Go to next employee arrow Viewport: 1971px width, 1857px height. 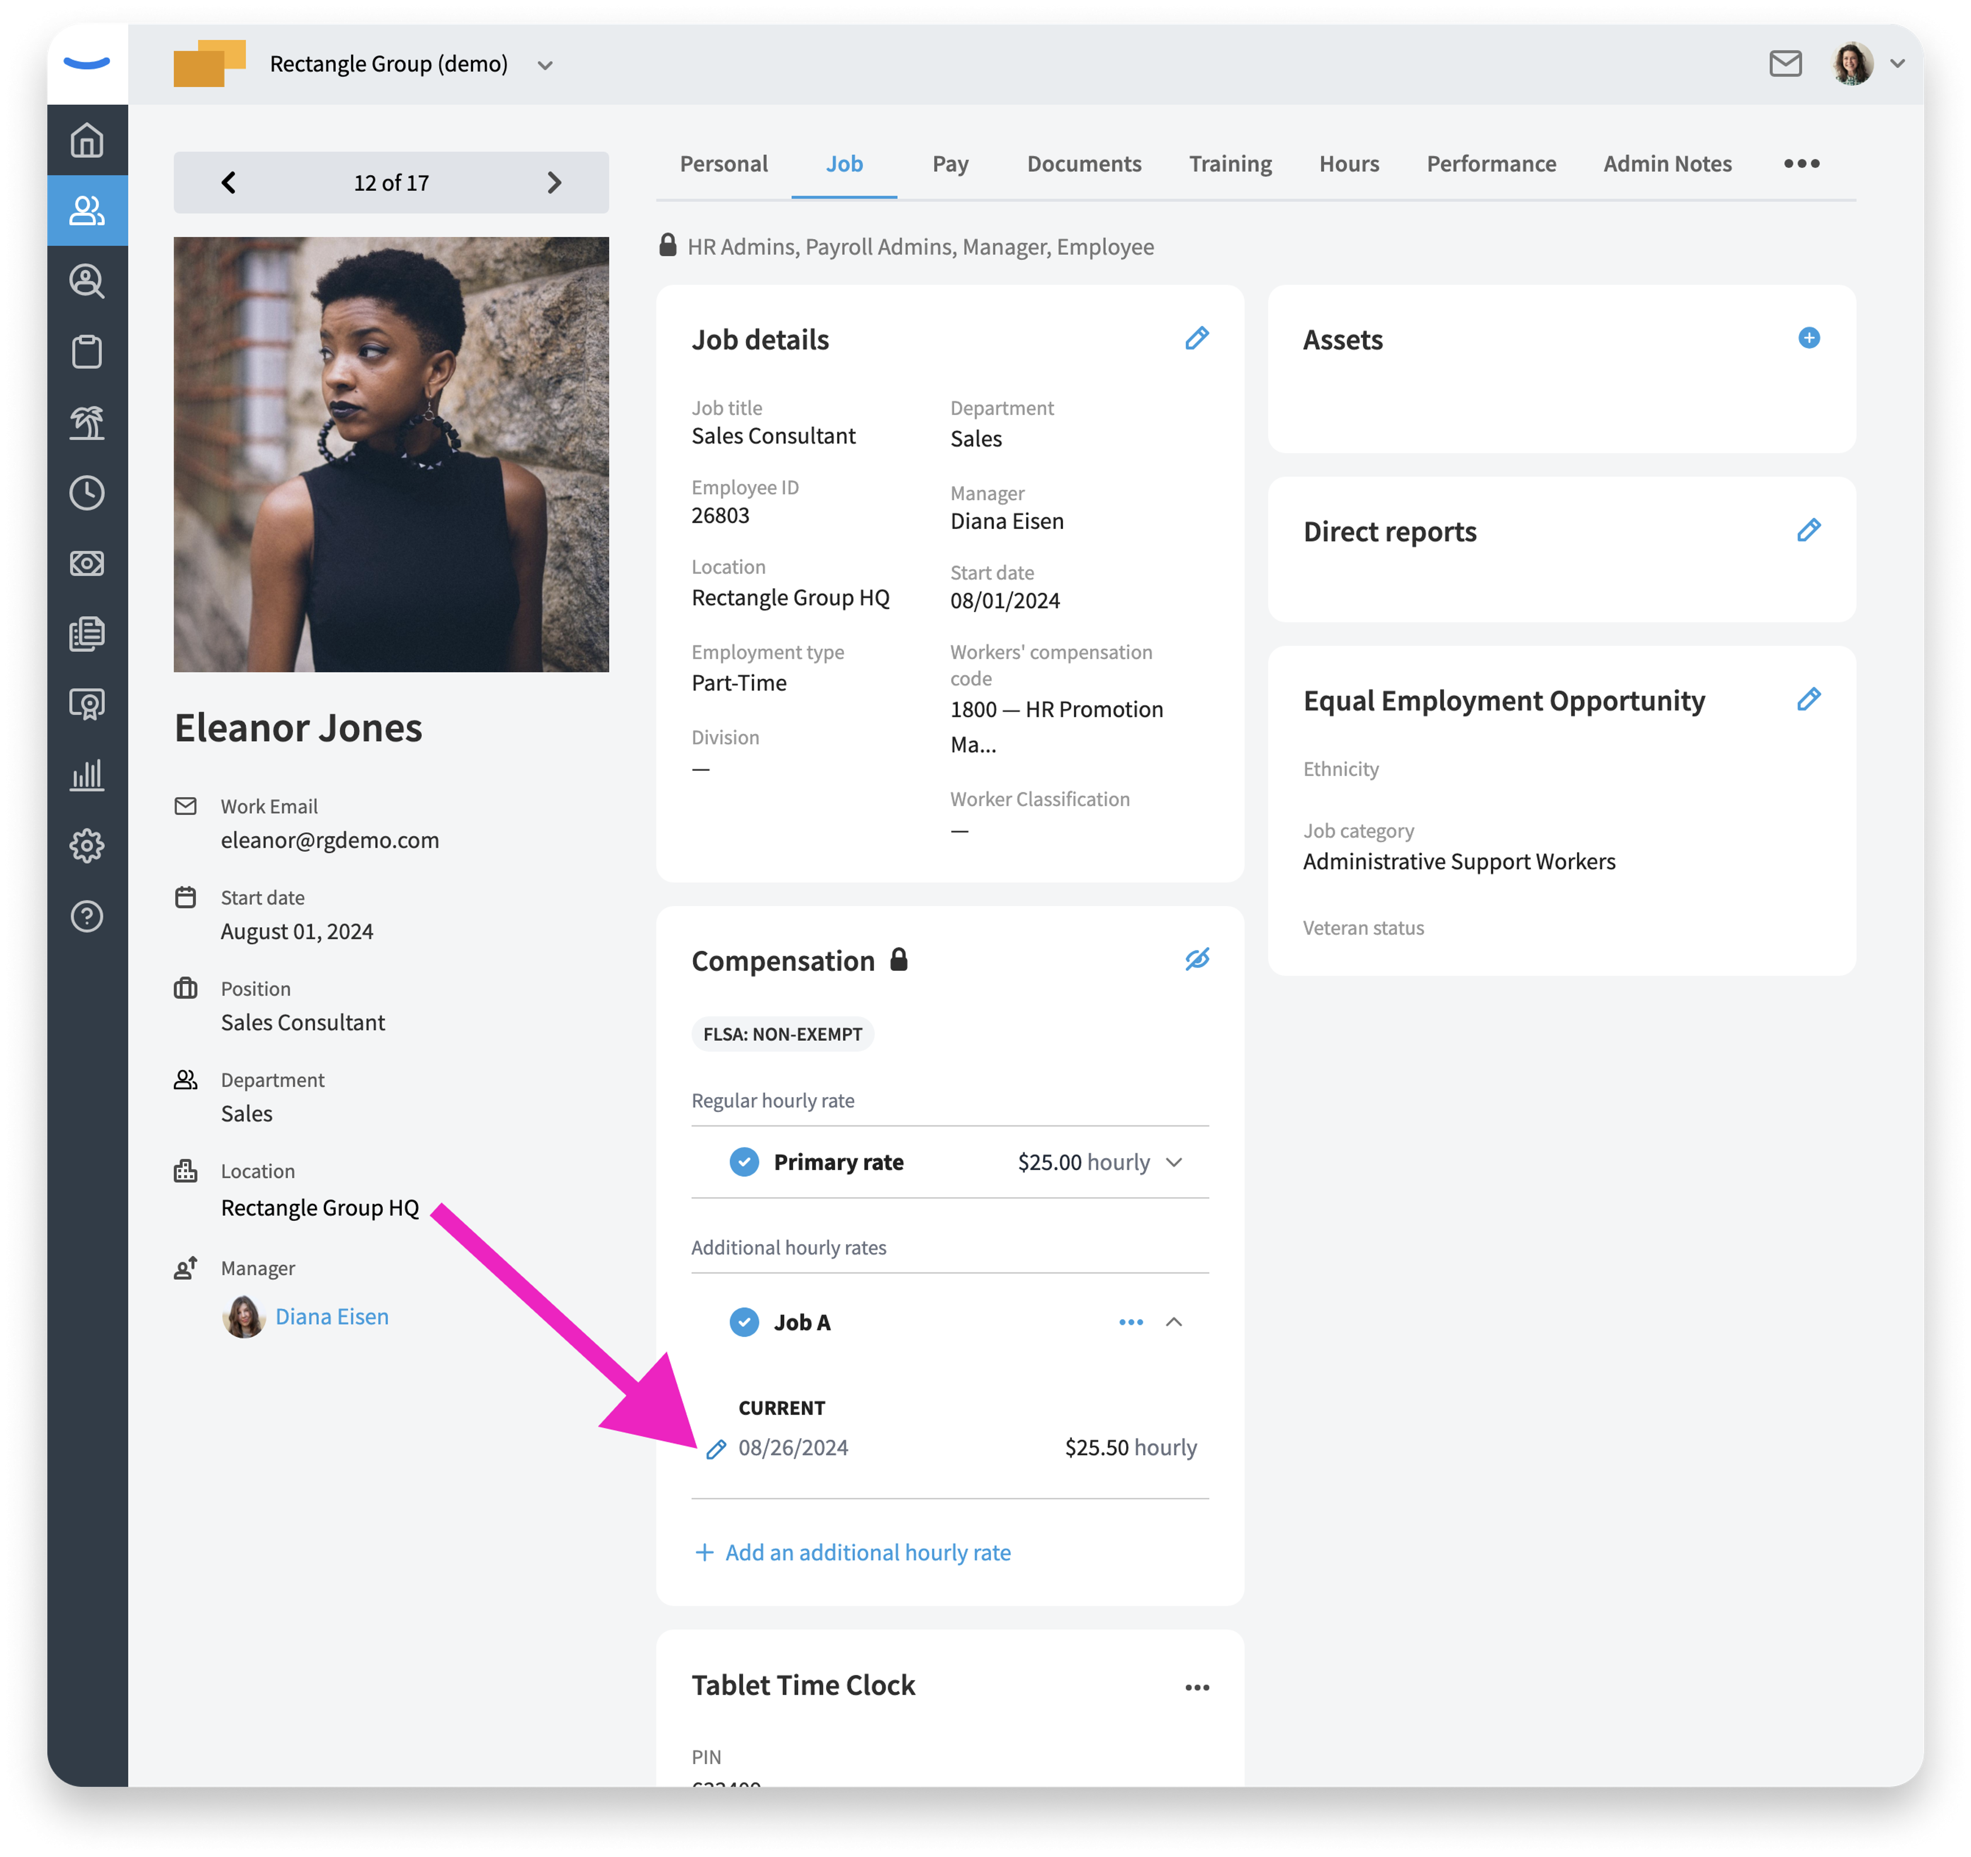click(x=554, y=182)
